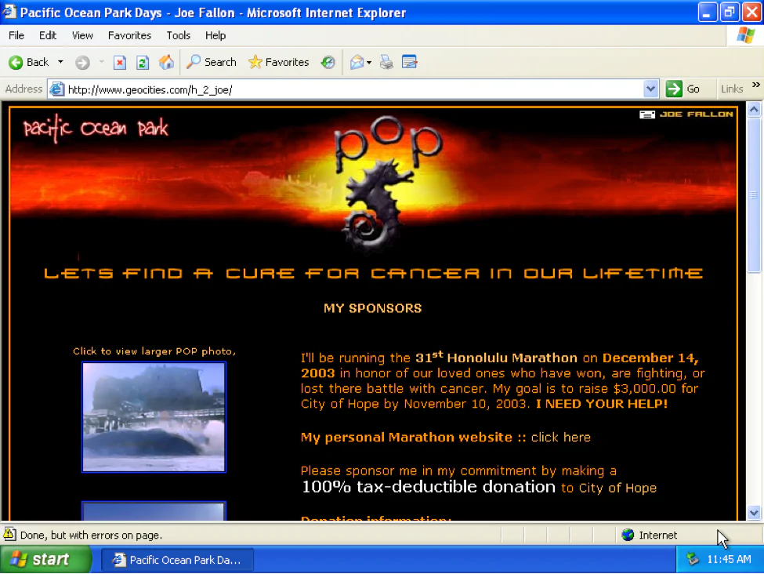Click the POP pier photo thumbnail
This screenshot has height=574, width=764.
pos(154,417)
